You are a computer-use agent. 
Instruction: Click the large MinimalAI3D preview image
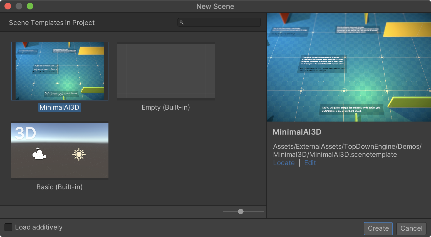(x=349, y=67)
